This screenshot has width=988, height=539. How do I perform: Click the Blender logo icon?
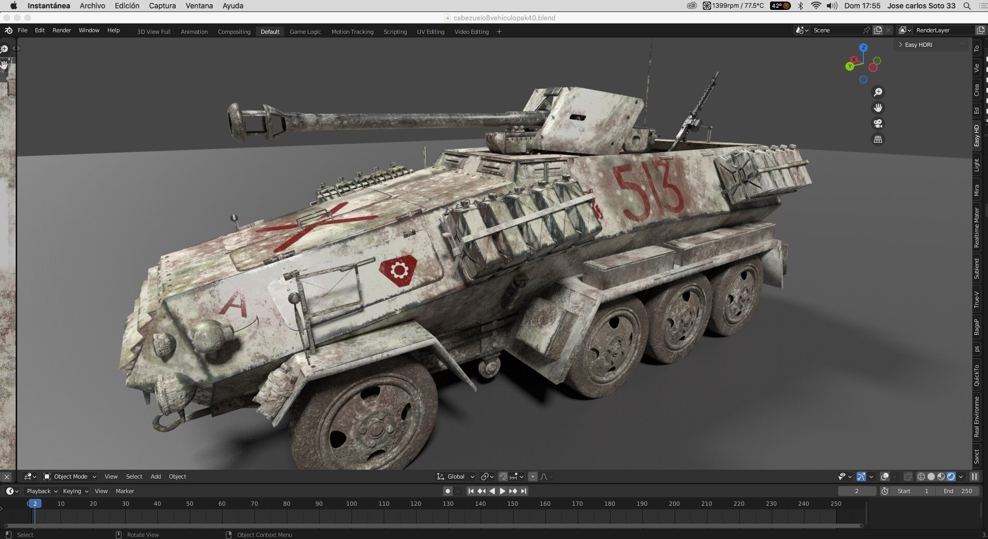(8, 30)
